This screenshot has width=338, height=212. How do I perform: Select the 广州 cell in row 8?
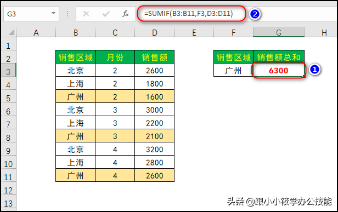point(76,136)
